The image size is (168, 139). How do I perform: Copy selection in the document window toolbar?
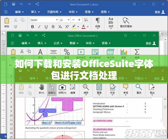pos(22,20)
